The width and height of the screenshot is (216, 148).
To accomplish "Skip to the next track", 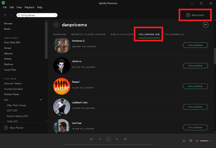I will (x=117, y=139).
